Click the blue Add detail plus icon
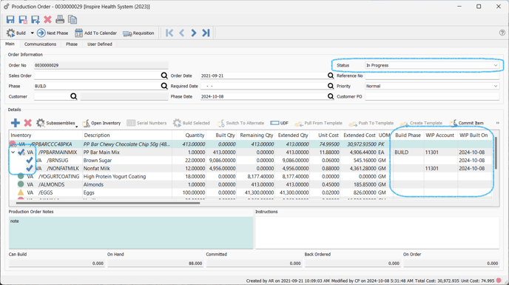 coord(16,123)
